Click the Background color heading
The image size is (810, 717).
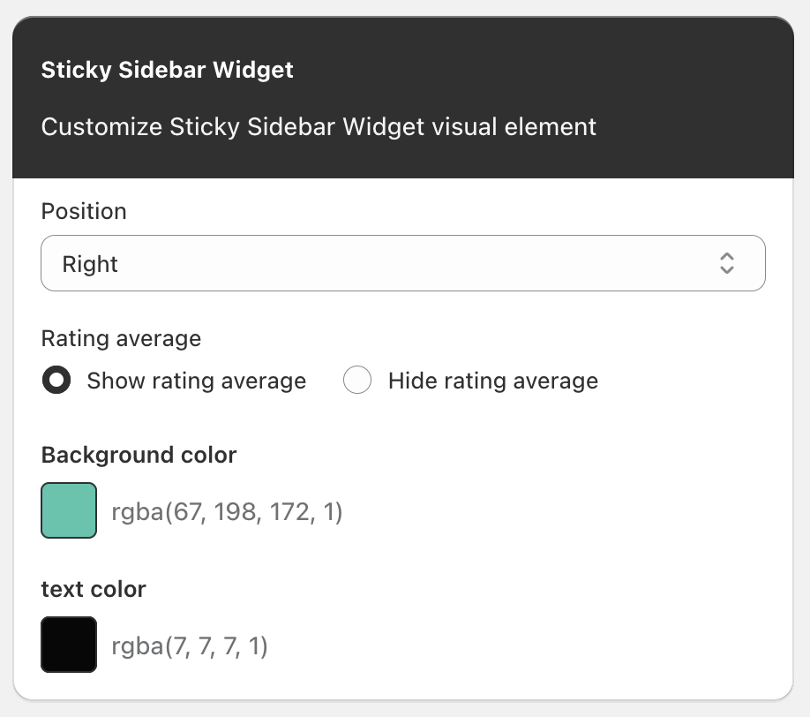[x=139, y=455]
